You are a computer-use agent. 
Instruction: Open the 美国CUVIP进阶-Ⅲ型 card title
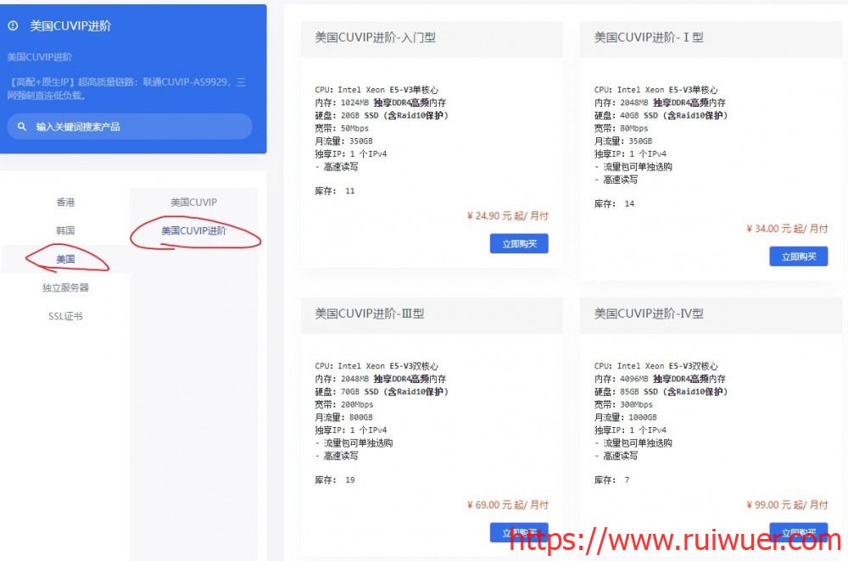pyautogui.click(x=370, y=314)
